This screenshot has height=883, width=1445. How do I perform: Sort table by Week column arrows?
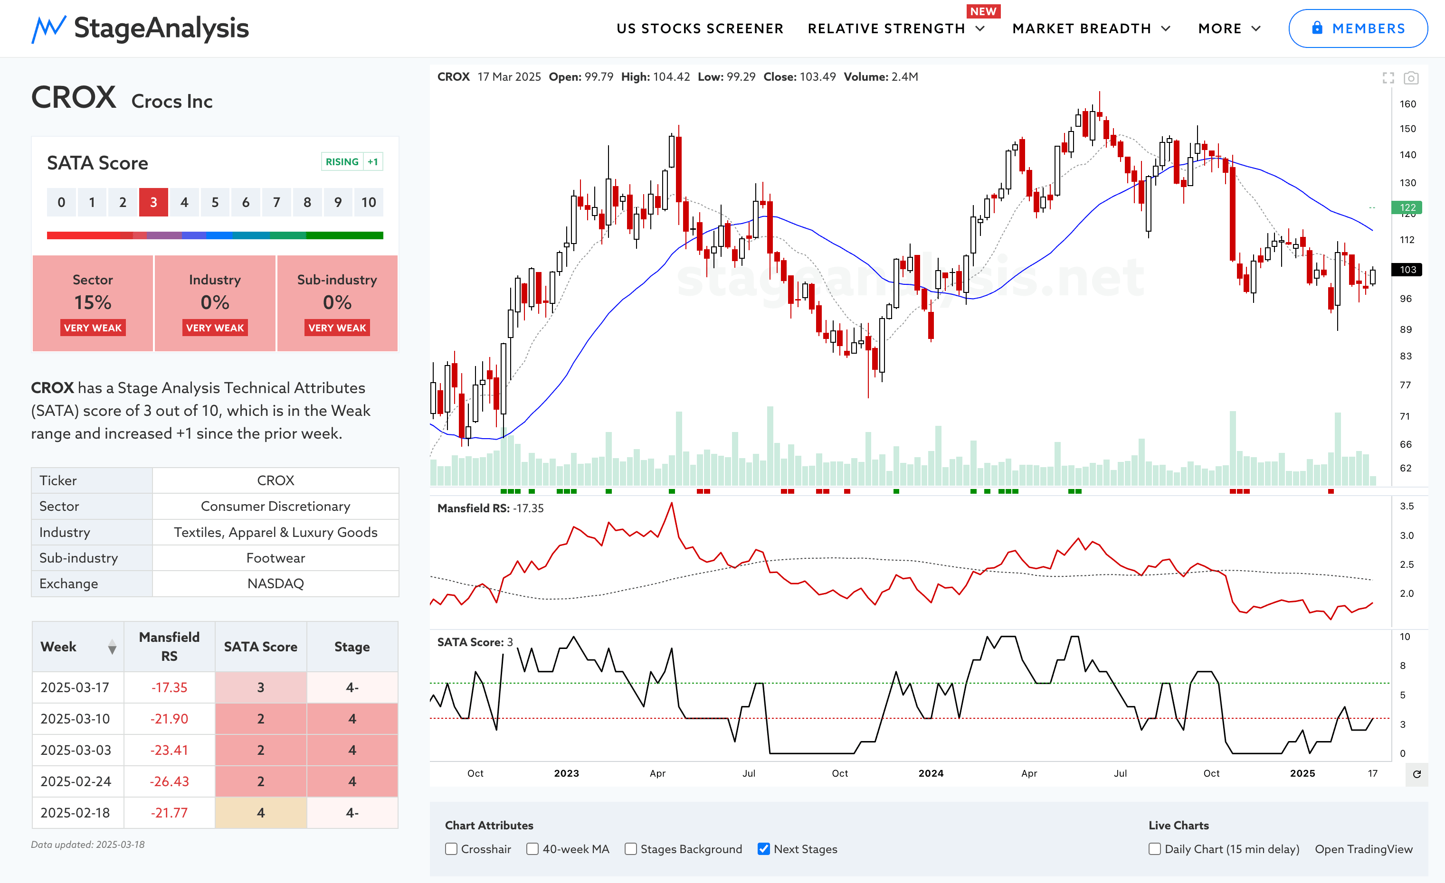click(112, 647)
